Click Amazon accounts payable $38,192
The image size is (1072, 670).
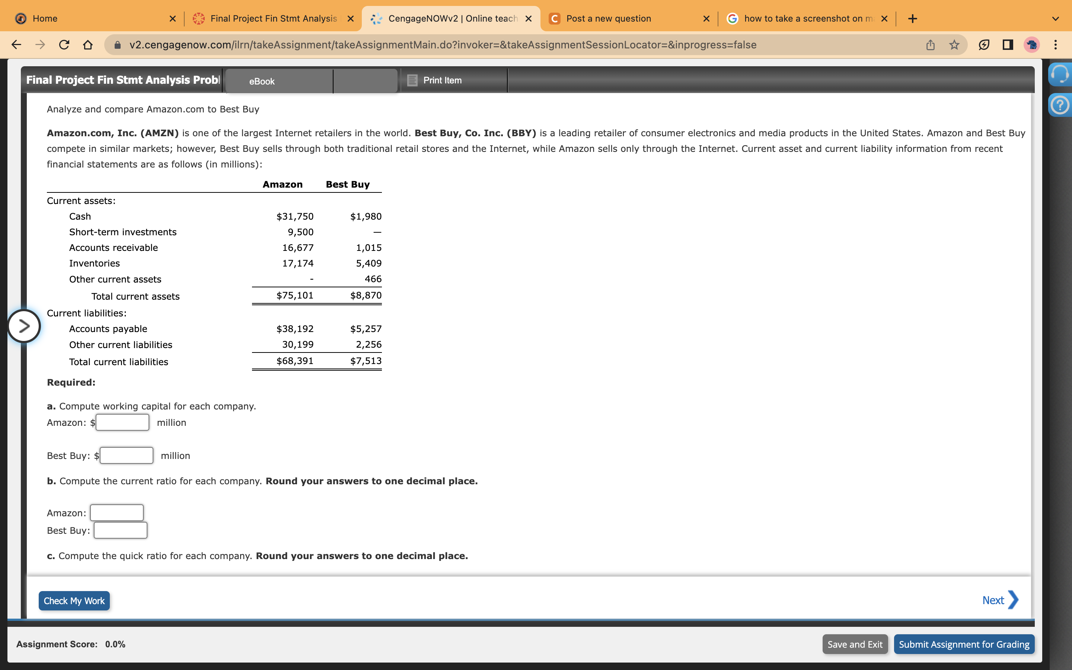coord(295,329)
